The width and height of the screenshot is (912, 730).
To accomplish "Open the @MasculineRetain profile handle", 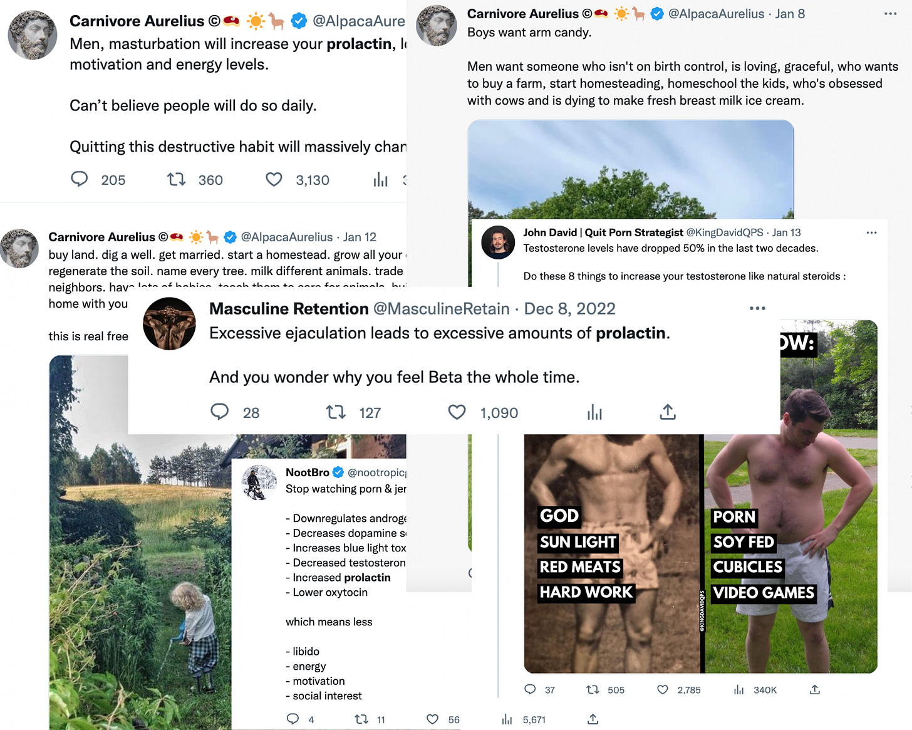I will click(x=441, y=308).
